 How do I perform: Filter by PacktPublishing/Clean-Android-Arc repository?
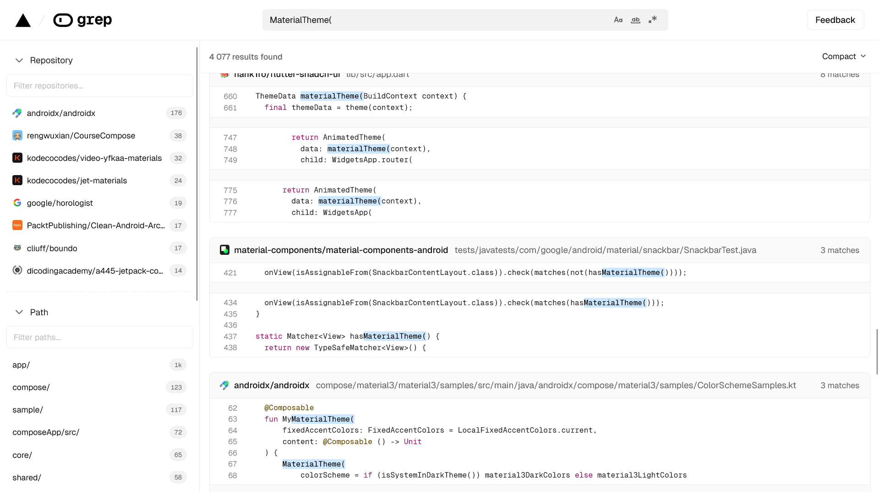coord(99,225)
